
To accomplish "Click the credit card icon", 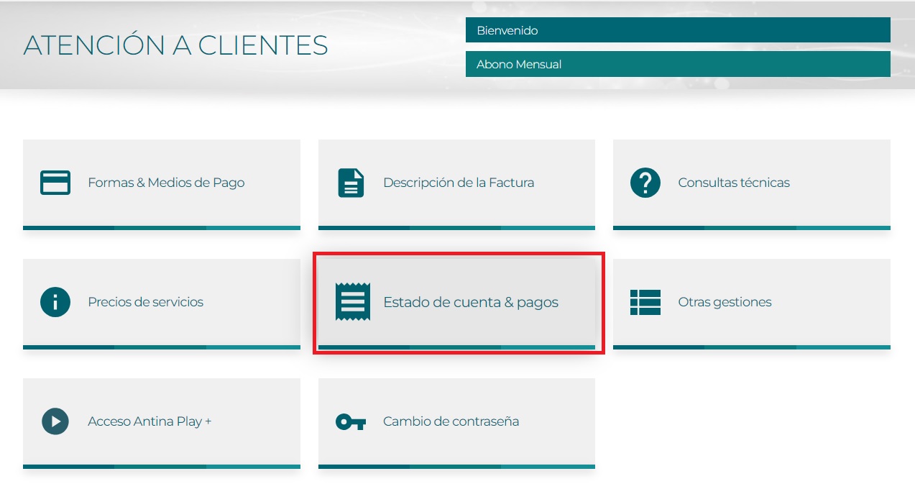I will point(55,183).
